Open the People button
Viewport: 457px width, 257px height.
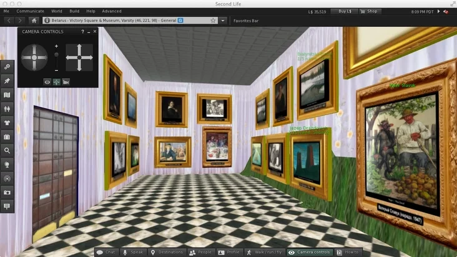(201, 253)
